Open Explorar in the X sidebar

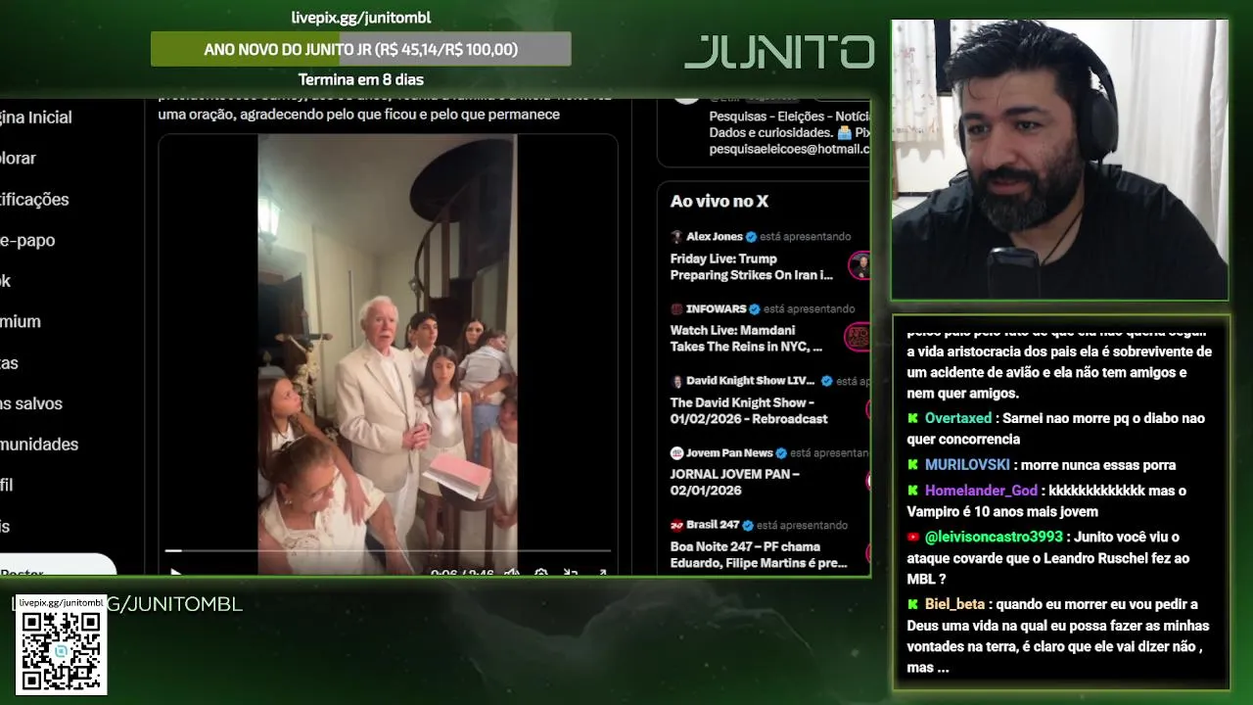click(18, 158)
